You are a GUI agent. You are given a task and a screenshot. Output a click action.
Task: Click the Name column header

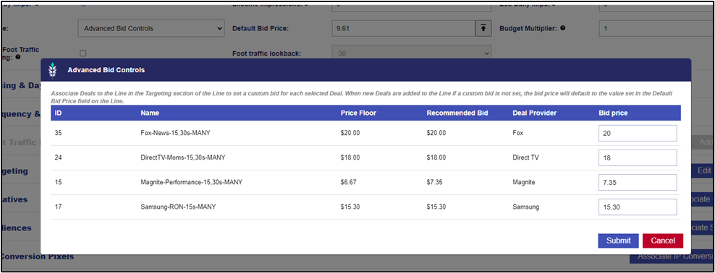(150, 113)
